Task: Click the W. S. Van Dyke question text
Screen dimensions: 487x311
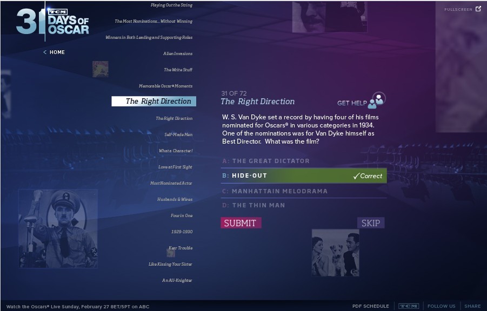Action: click(301, 129)
